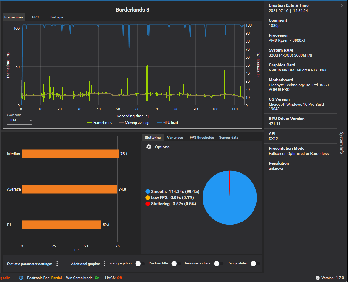Screen dimensions: 348x282
Task: Turn on Remove outliers switch
Action: [219, 264]
